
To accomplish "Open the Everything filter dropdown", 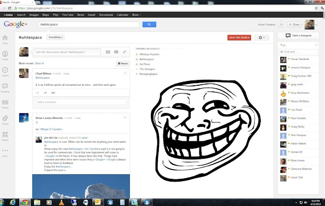I will pyautogui.click(x=56, y=37).
